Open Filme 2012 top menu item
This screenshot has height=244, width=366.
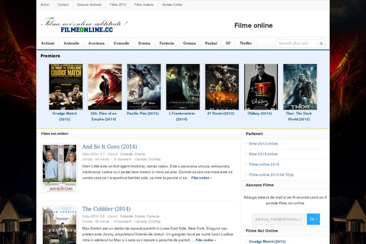(x=118, y=5)
